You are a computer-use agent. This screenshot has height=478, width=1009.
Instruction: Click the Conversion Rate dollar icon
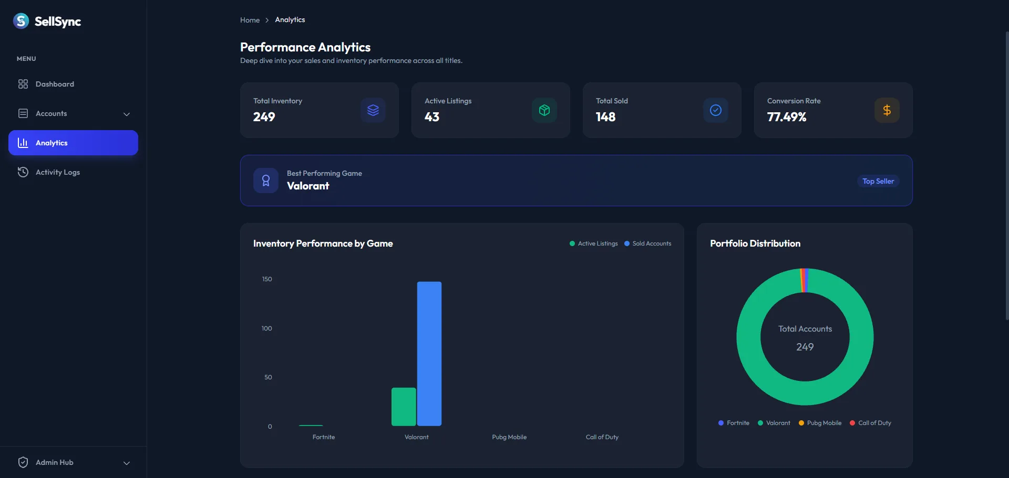[887, 110]
